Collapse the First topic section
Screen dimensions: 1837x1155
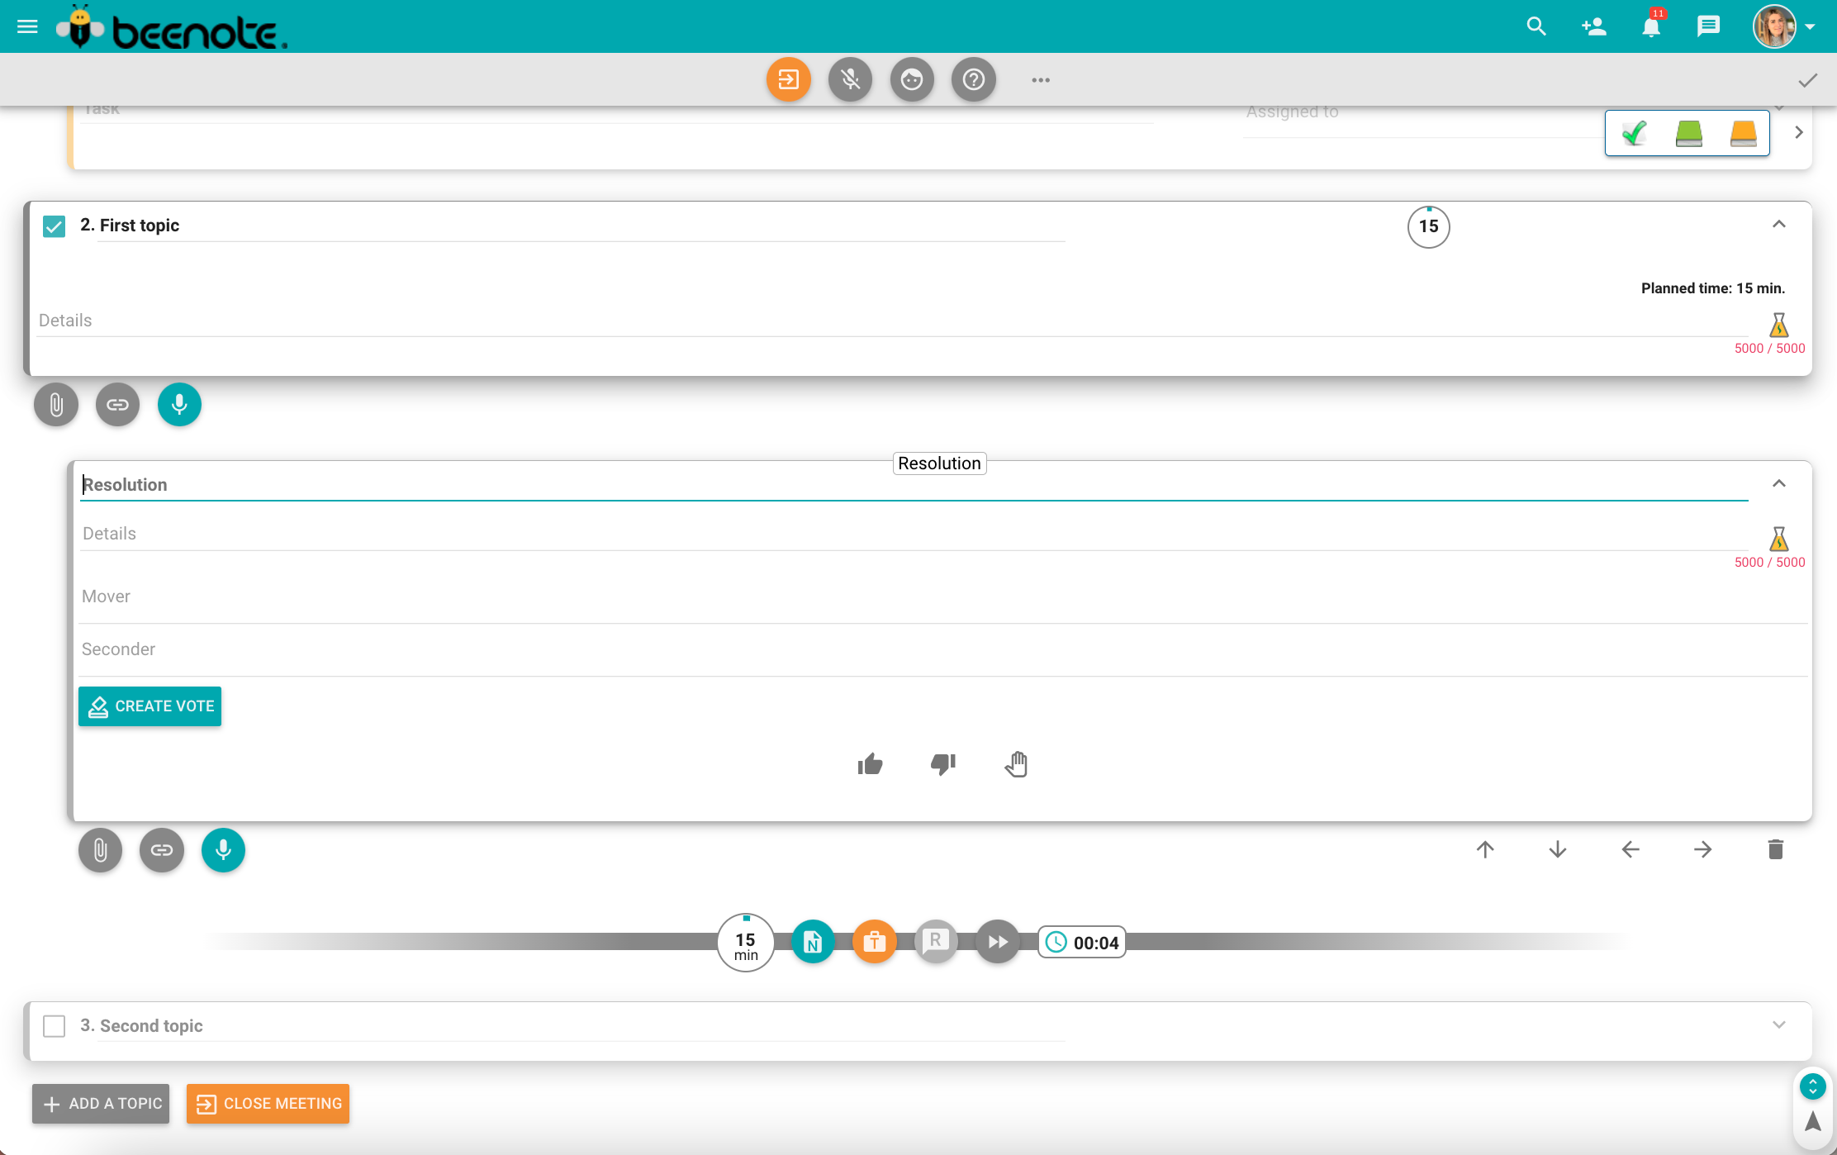[x=1778, y=225]
